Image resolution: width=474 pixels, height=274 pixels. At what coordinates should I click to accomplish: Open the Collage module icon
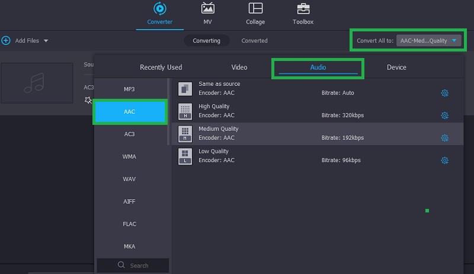tap(255, 9)
